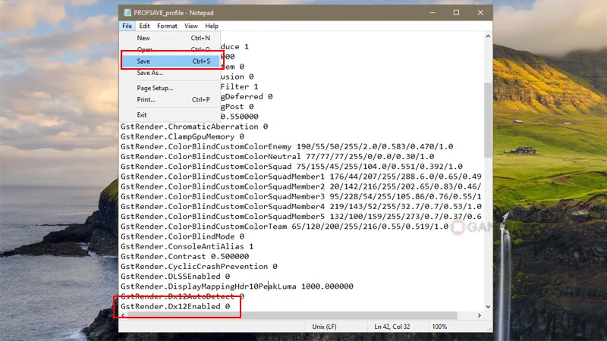The height and width of the screenshot is (341, 607).
Task: Click the GstRender.Contrast 0.500000 line
Action: coord(184,256)
